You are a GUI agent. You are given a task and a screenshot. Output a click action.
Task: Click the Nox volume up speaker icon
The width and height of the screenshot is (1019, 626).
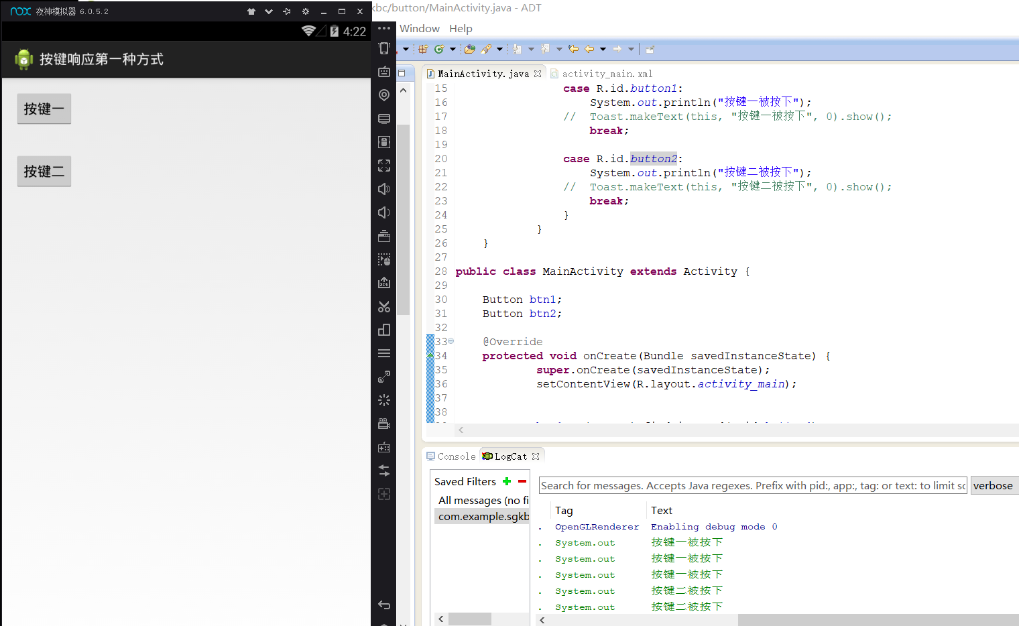[x=384, y=189]
